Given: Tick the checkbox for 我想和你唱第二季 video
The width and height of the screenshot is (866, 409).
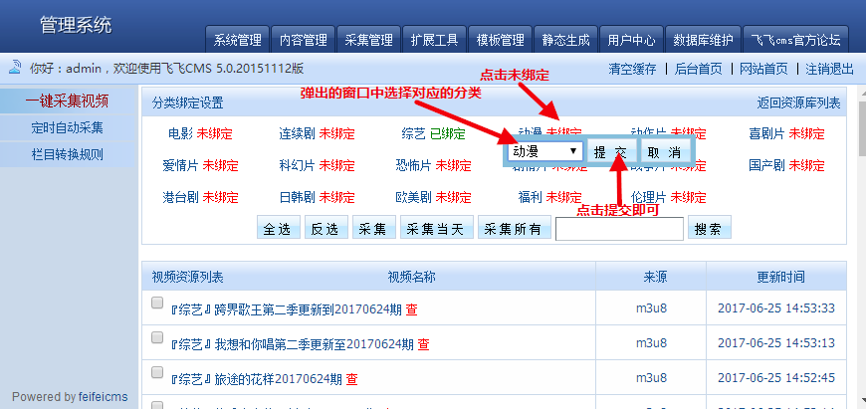Looking at the screenshot, I should pyautogui.click(x=157, y=338).
